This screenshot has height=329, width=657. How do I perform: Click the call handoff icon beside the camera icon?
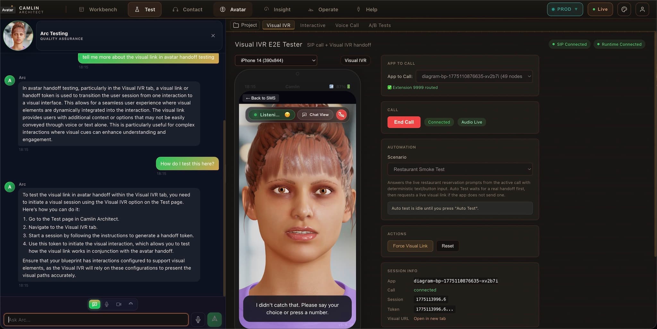131,304
